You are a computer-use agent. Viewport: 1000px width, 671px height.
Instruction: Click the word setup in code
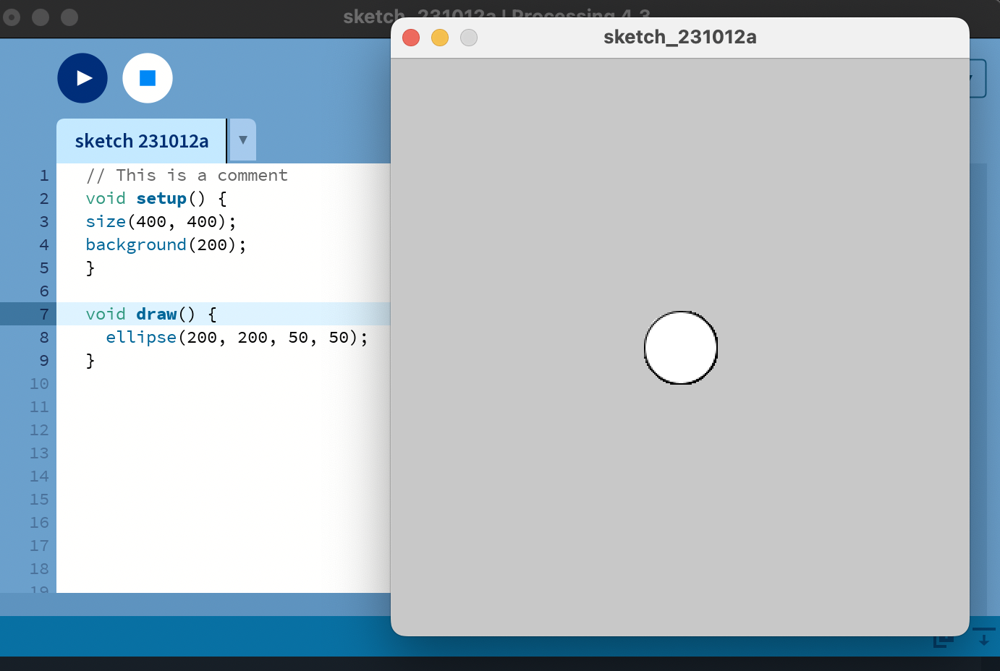coord(161,199)
